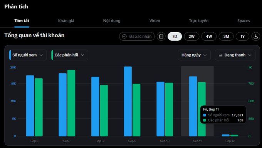Click the 20K left axis label
The width and height of the screenshot is (262, 148).
13,67
